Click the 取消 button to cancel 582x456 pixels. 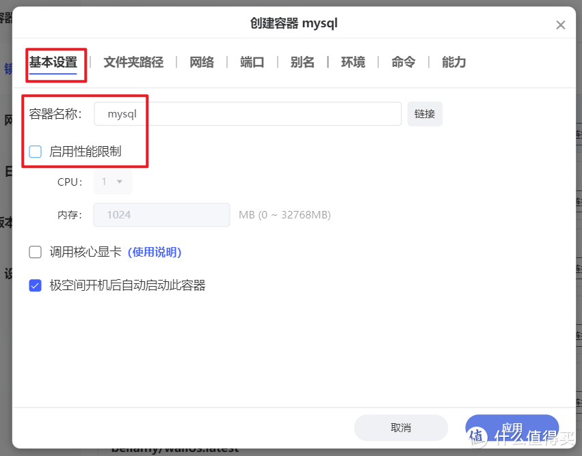point(401,427)
